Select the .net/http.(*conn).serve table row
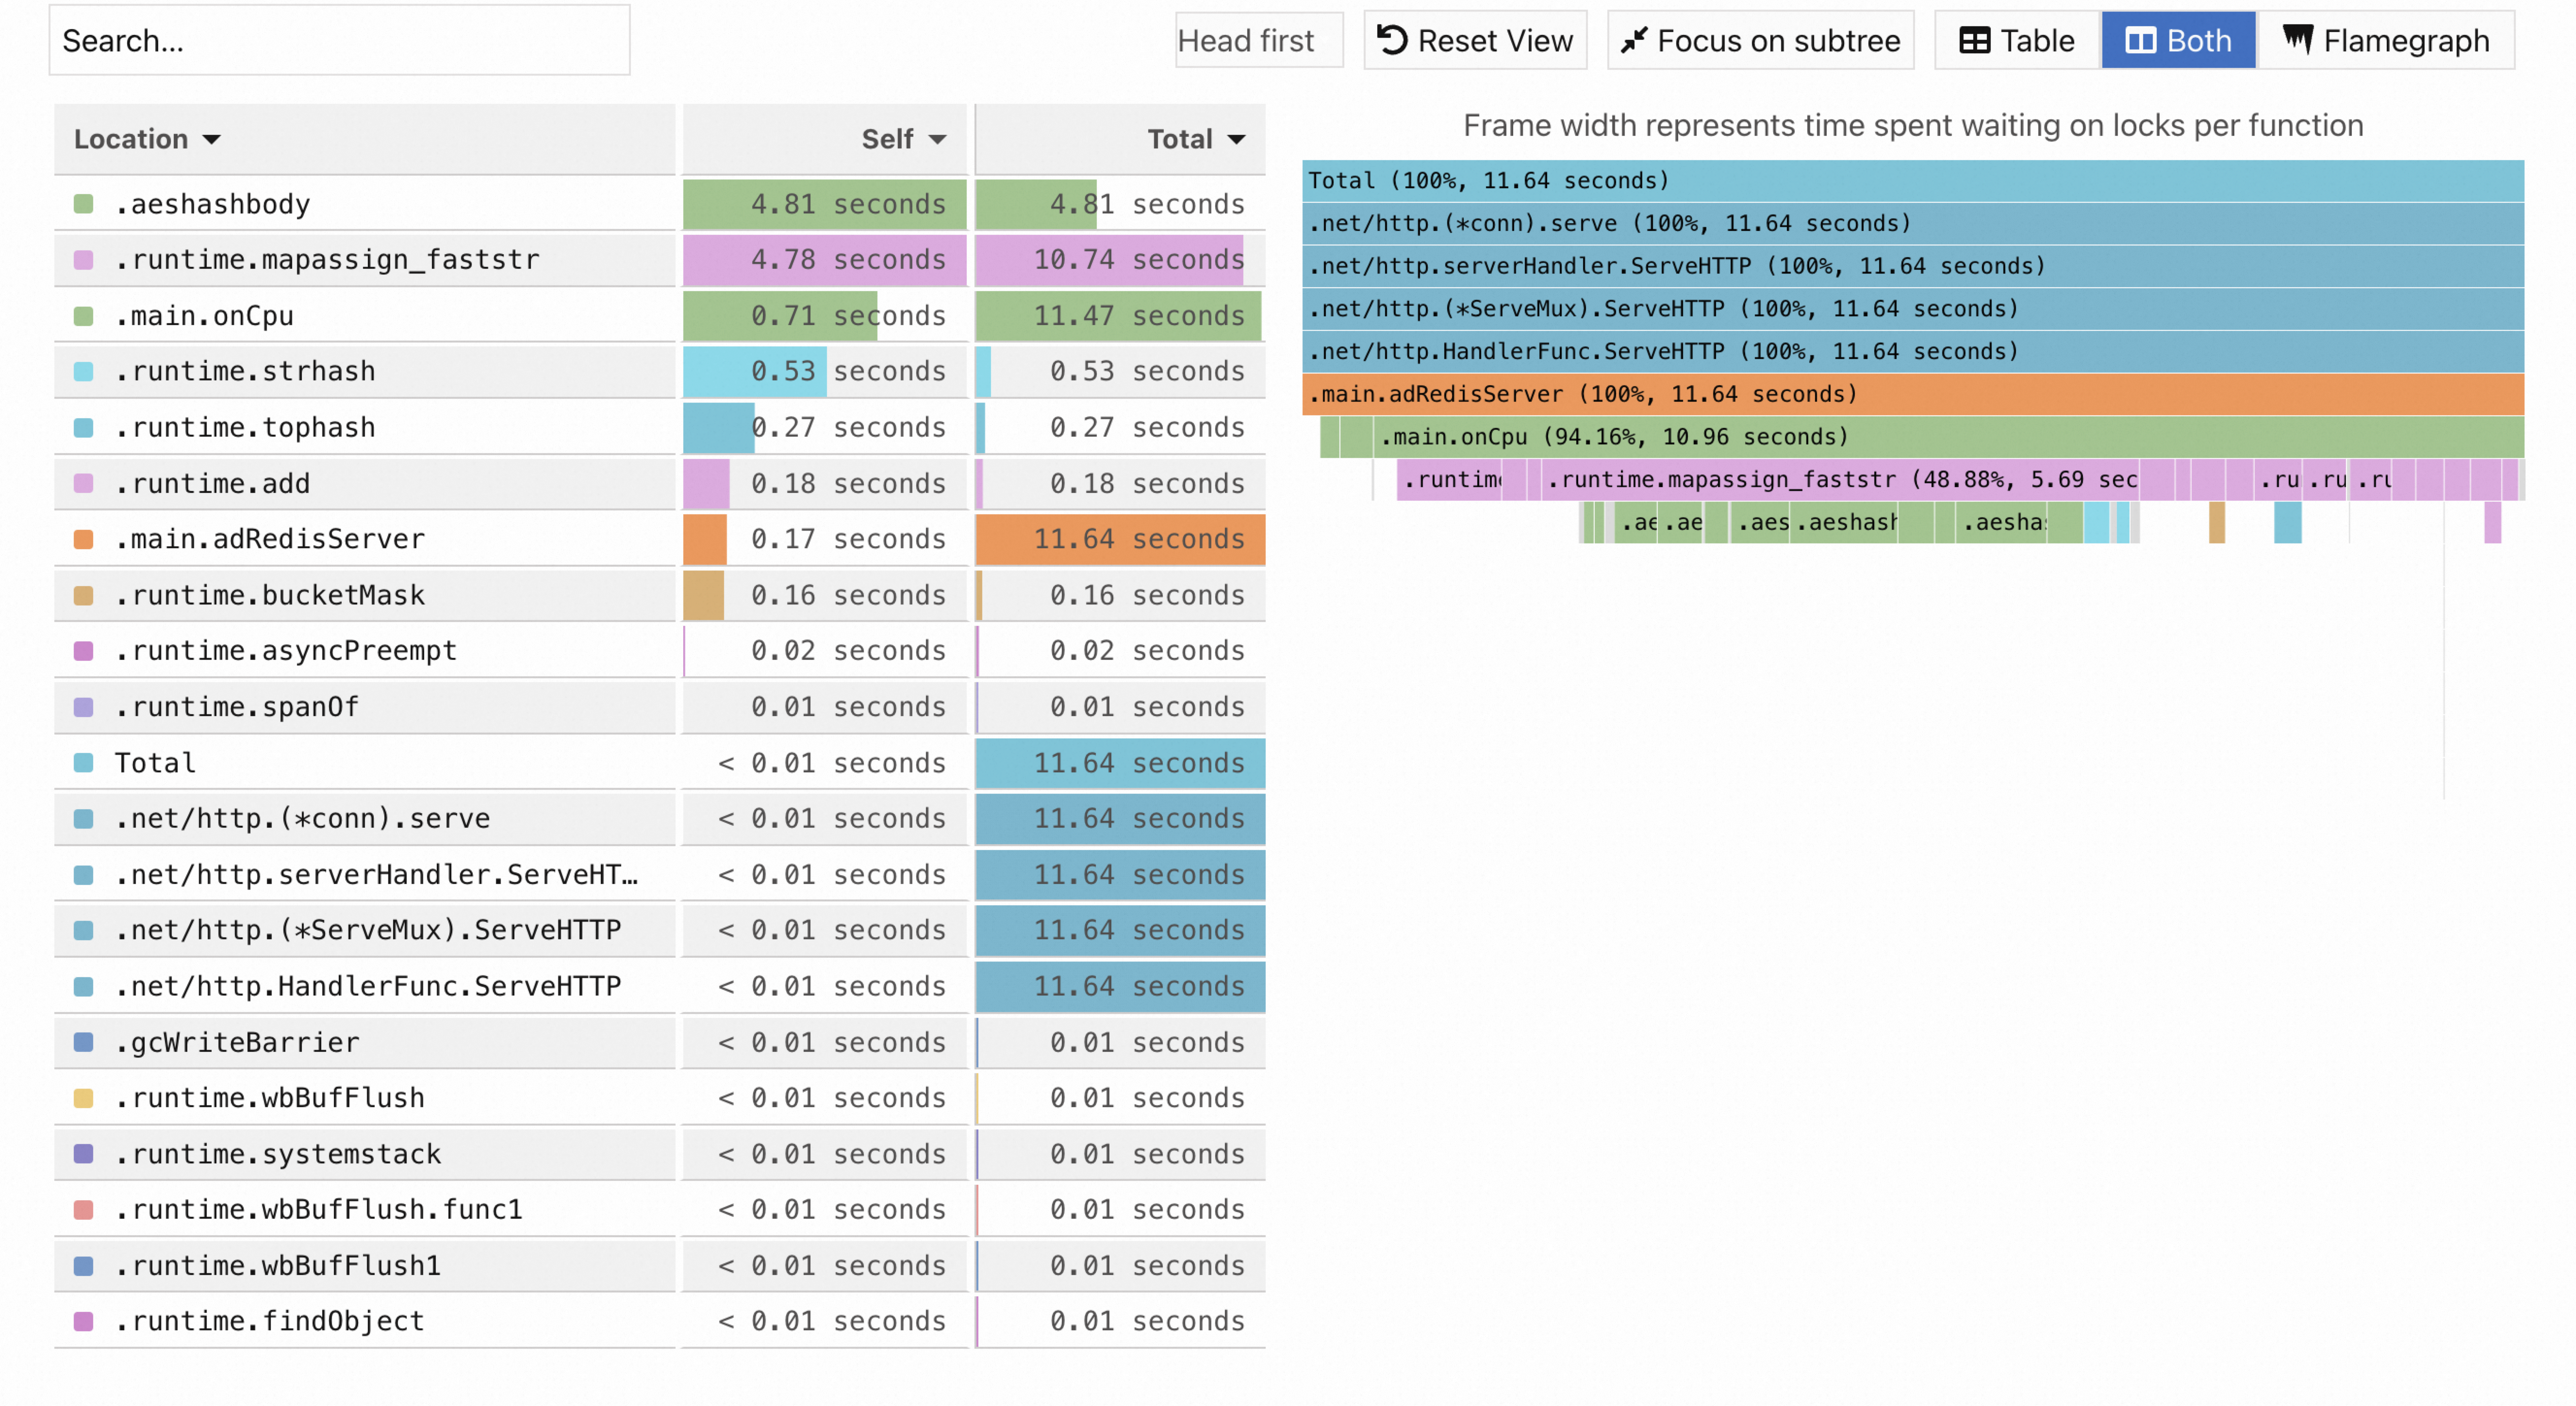The height and width of the screenshot is (1406, 2576). (x=660, y=818)
